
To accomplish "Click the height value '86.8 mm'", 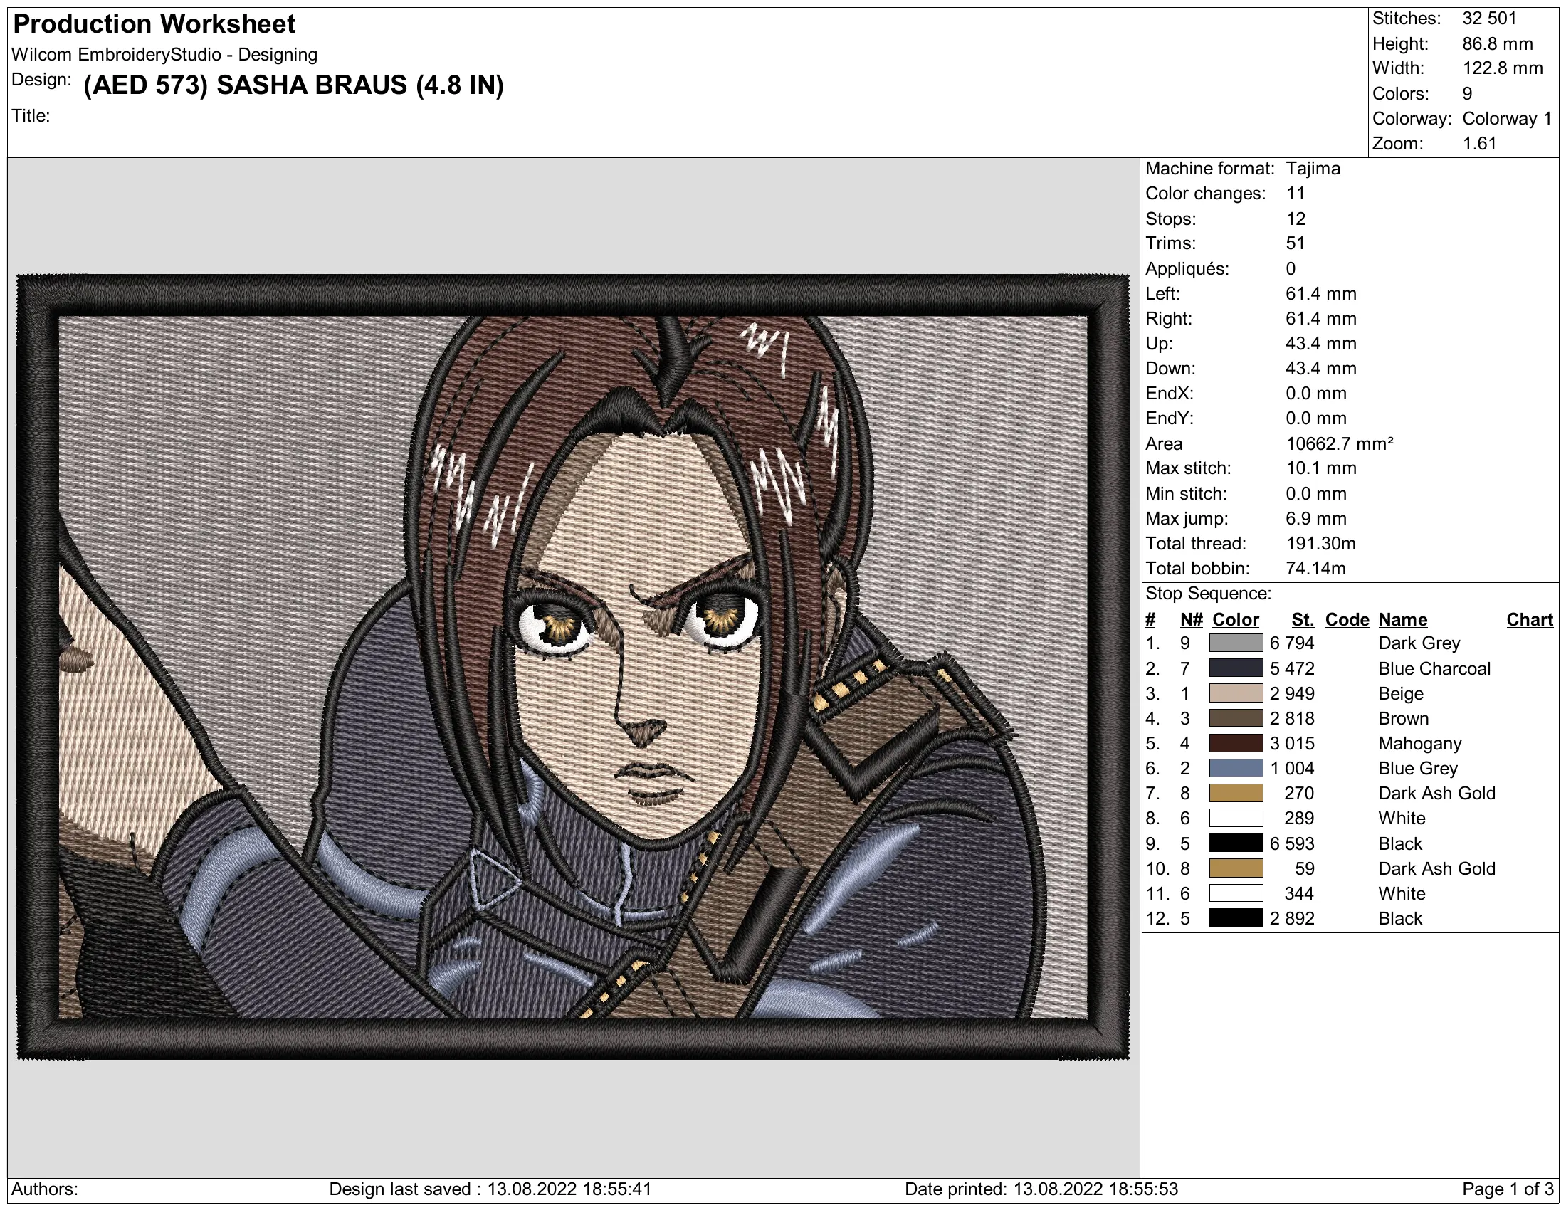I will (1498, 43).
